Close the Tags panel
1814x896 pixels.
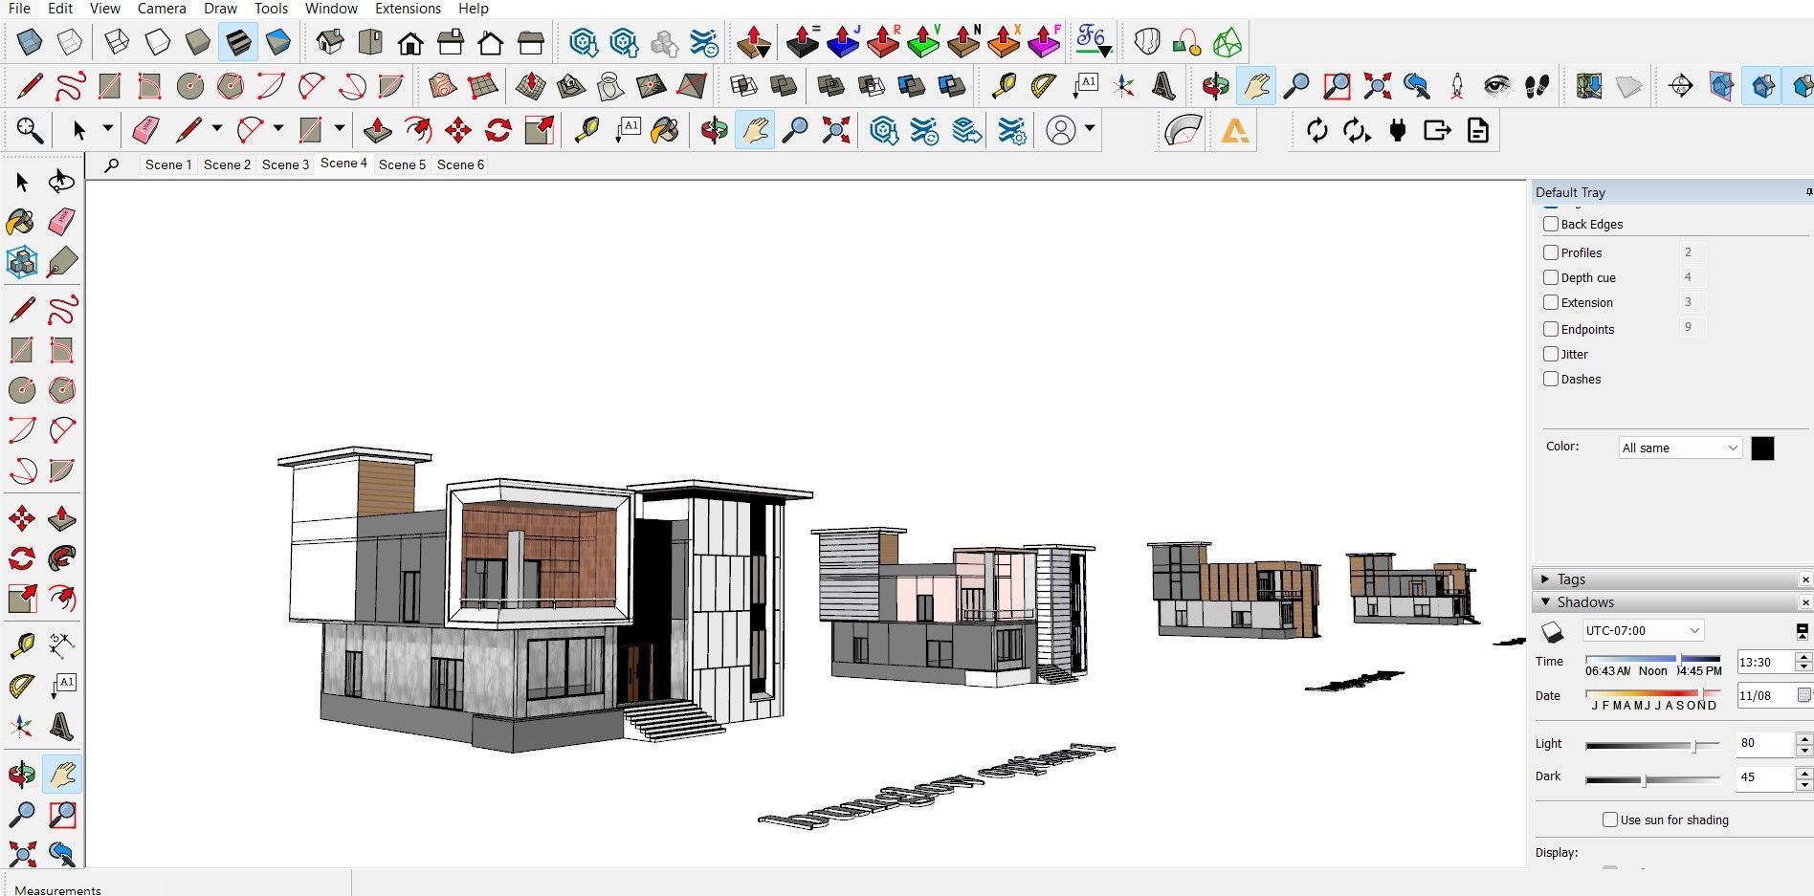point(1805,579)
